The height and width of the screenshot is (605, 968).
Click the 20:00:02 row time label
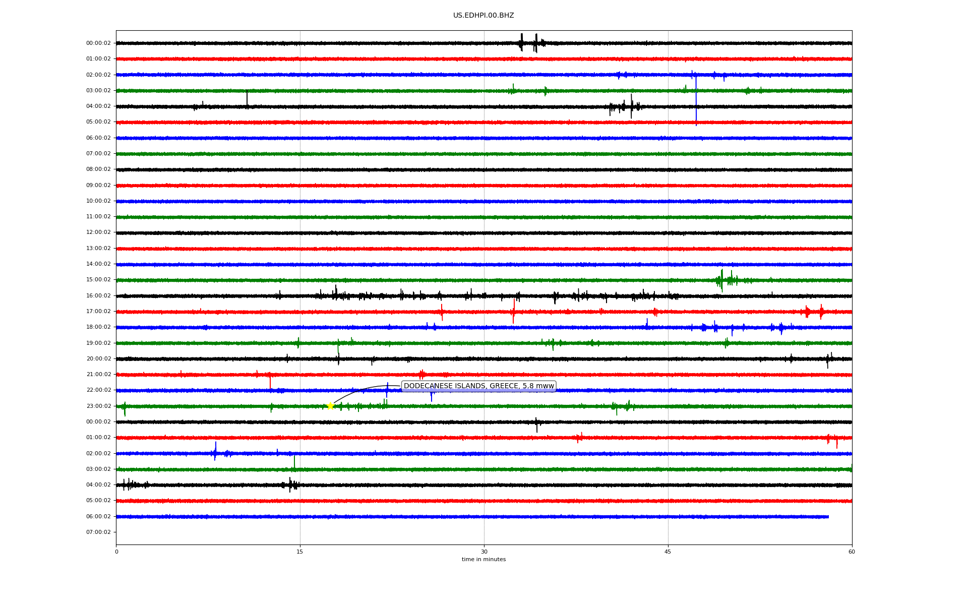(98, 359)
